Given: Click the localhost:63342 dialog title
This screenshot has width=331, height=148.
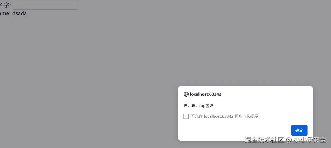Looking at the screenshot, I should tap(206, 94).
